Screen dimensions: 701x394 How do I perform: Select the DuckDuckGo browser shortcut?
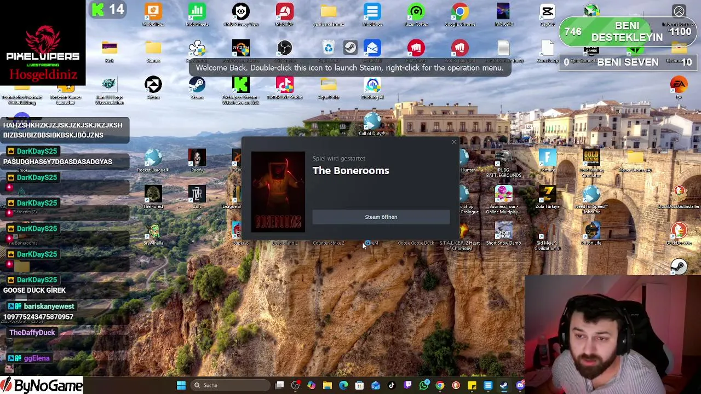pos(679,234)
